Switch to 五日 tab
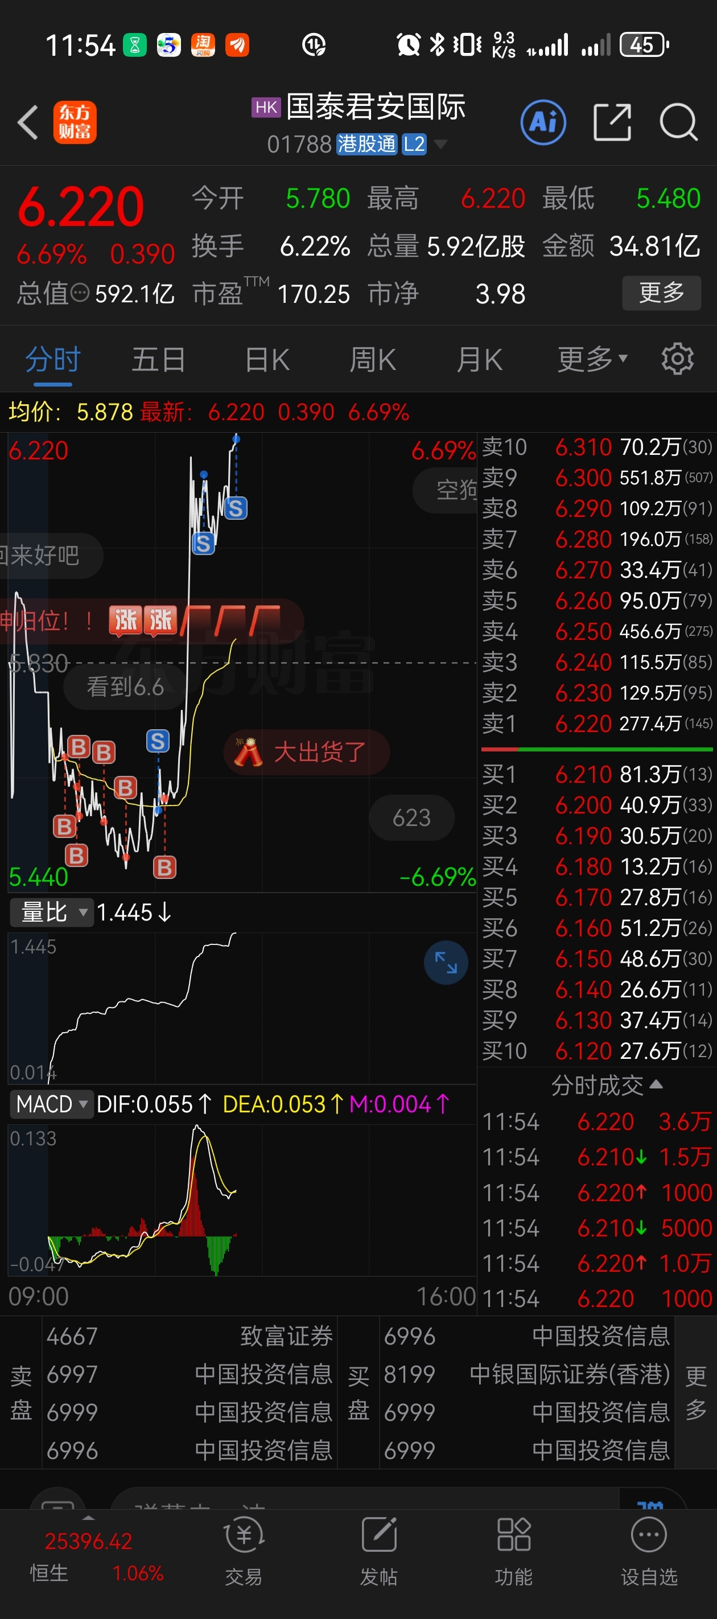The width and height of the screenshot is (717, 1619). pos(158,360)
